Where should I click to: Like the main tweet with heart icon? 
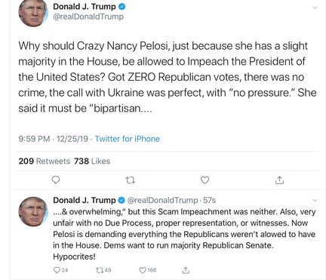tap(205, 180)
